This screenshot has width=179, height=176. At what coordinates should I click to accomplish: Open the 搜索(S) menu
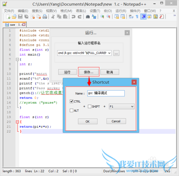[37, 11]
